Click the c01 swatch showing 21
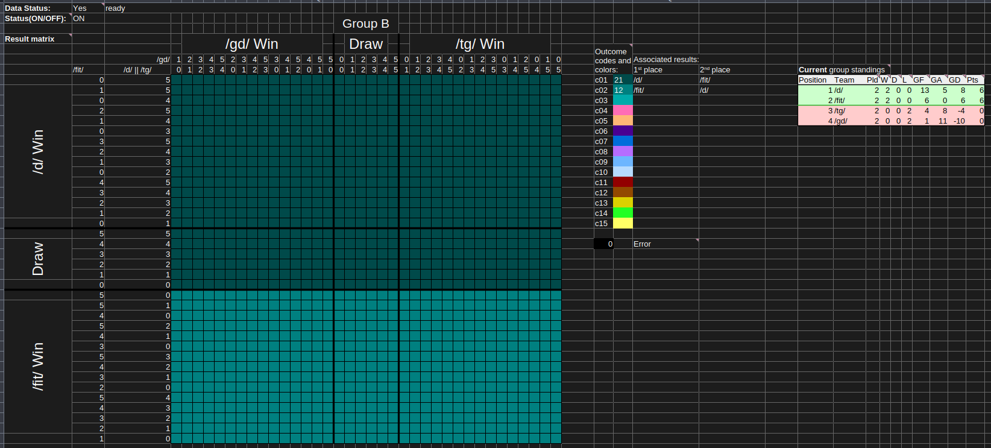This screenshot has width=991, height=448. 623,80
